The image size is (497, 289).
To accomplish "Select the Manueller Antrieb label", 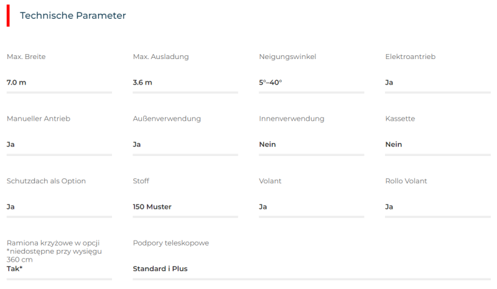I will click(38, 119).
